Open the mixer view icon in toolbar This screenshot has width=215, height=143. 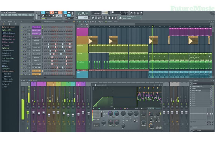tap(106, 18)
